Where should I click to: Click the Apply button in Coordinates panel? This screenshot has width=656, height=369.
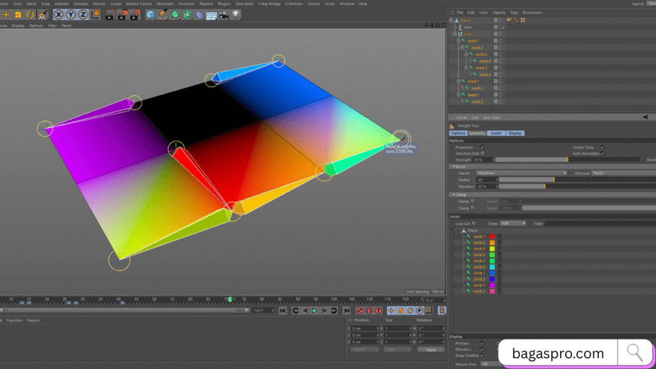tap(432, 349)
